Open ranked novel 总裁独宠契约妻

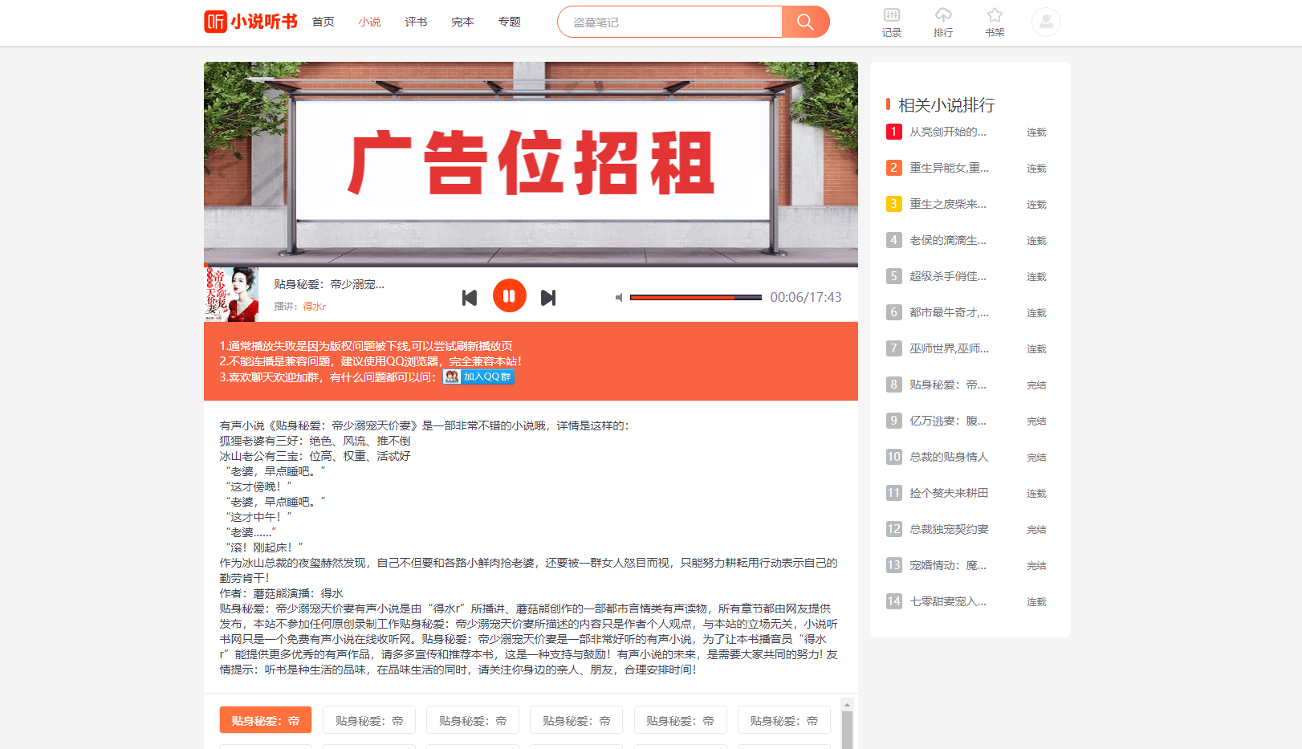pyautogui.click(x=949, y=529)
